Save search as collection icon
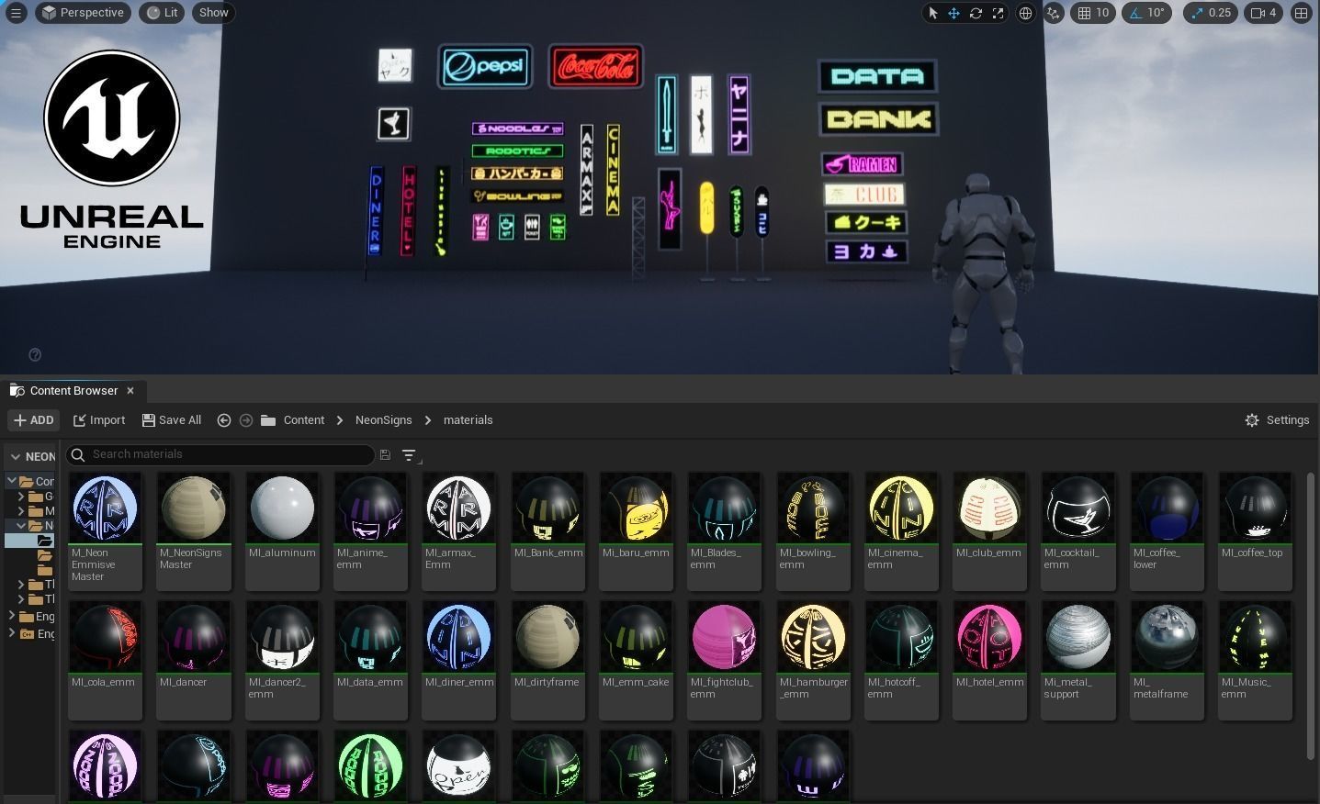Viewport: 1320px width, 804px height. tap(385, 455)
